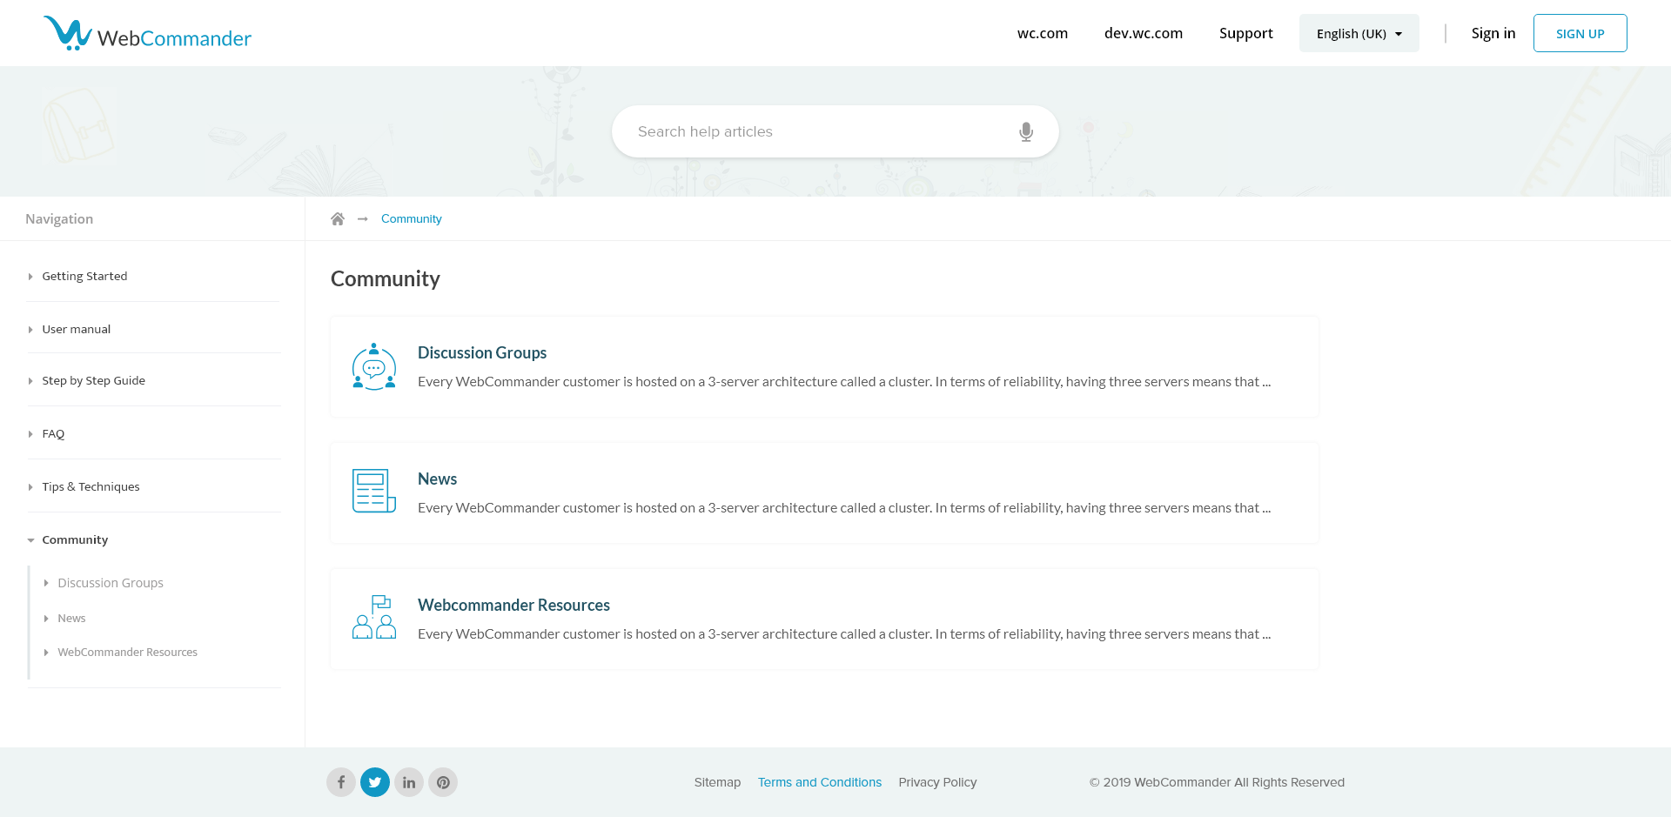
Task: Open the Pinterest social icon
Action: point(443,782)
